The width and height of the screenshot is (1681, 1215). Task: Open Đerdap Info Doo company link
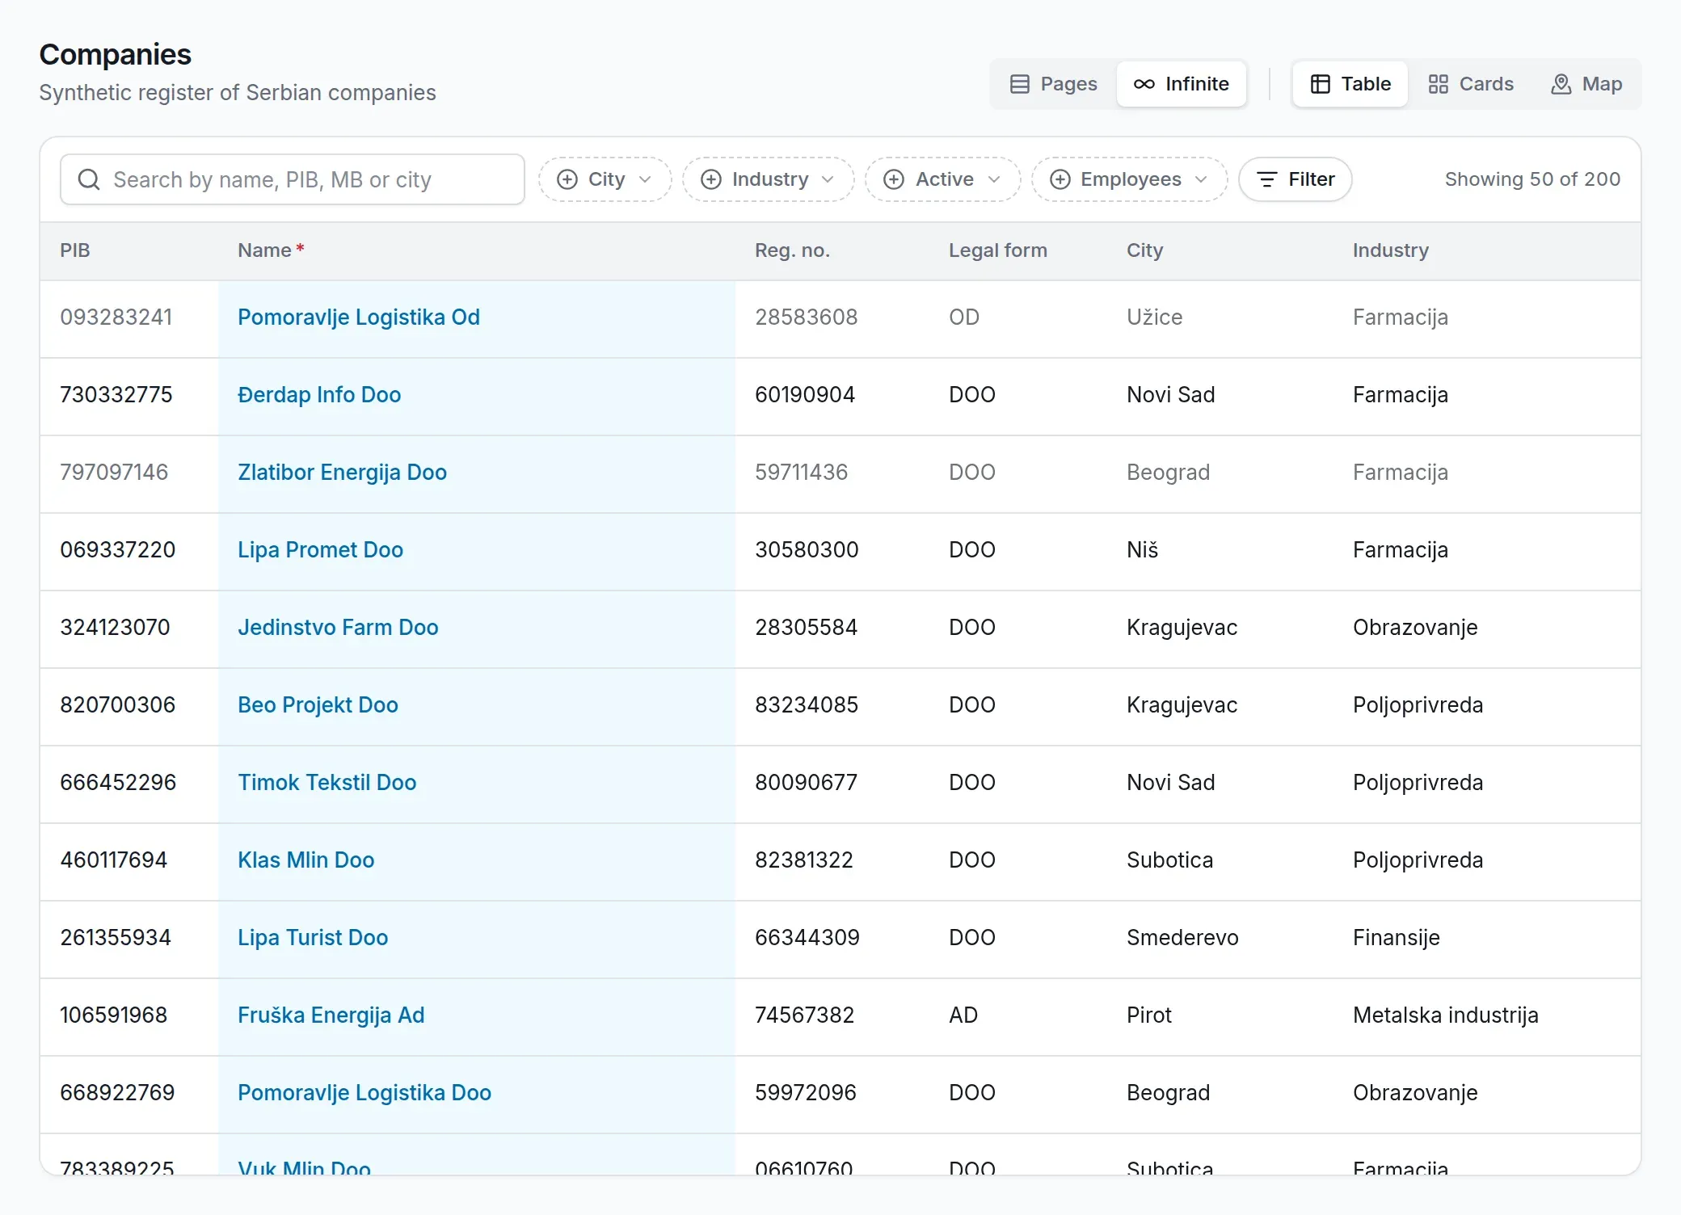coord(319,395)
